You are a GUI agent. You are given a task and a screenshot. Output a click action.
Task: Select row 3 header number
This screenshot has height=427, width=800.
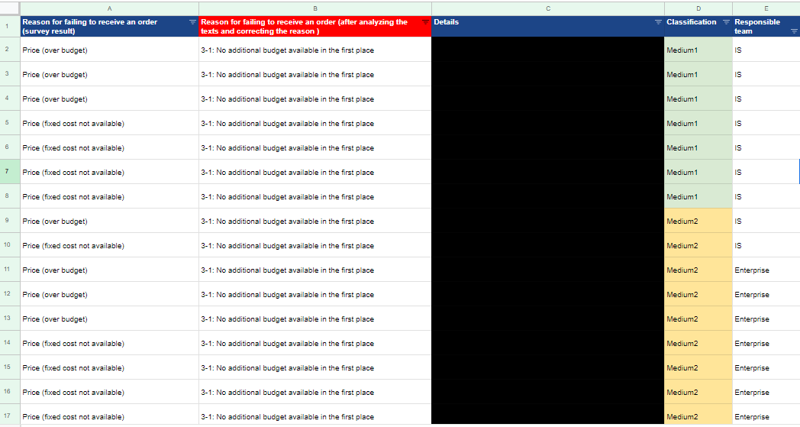10,74
